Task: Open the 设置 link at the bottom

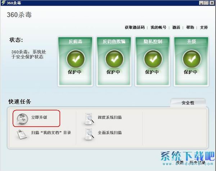Action: pyautogui.click(x=180, y=162)
